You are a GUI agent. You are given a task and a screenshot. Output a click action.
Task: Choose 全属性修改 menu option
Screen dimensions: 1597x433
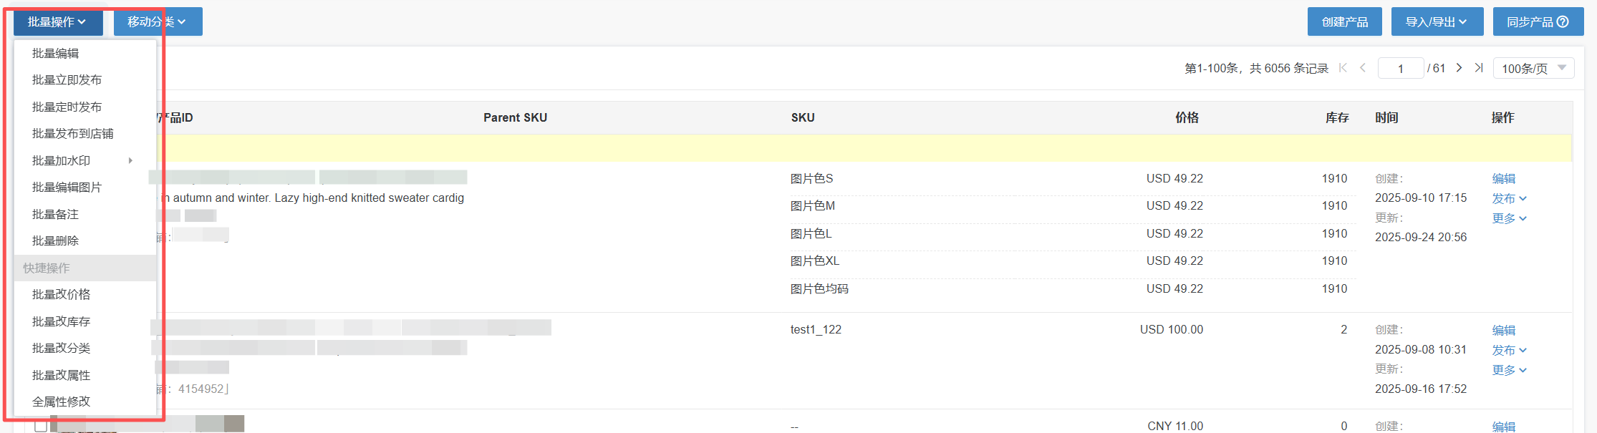click(62, 402)
